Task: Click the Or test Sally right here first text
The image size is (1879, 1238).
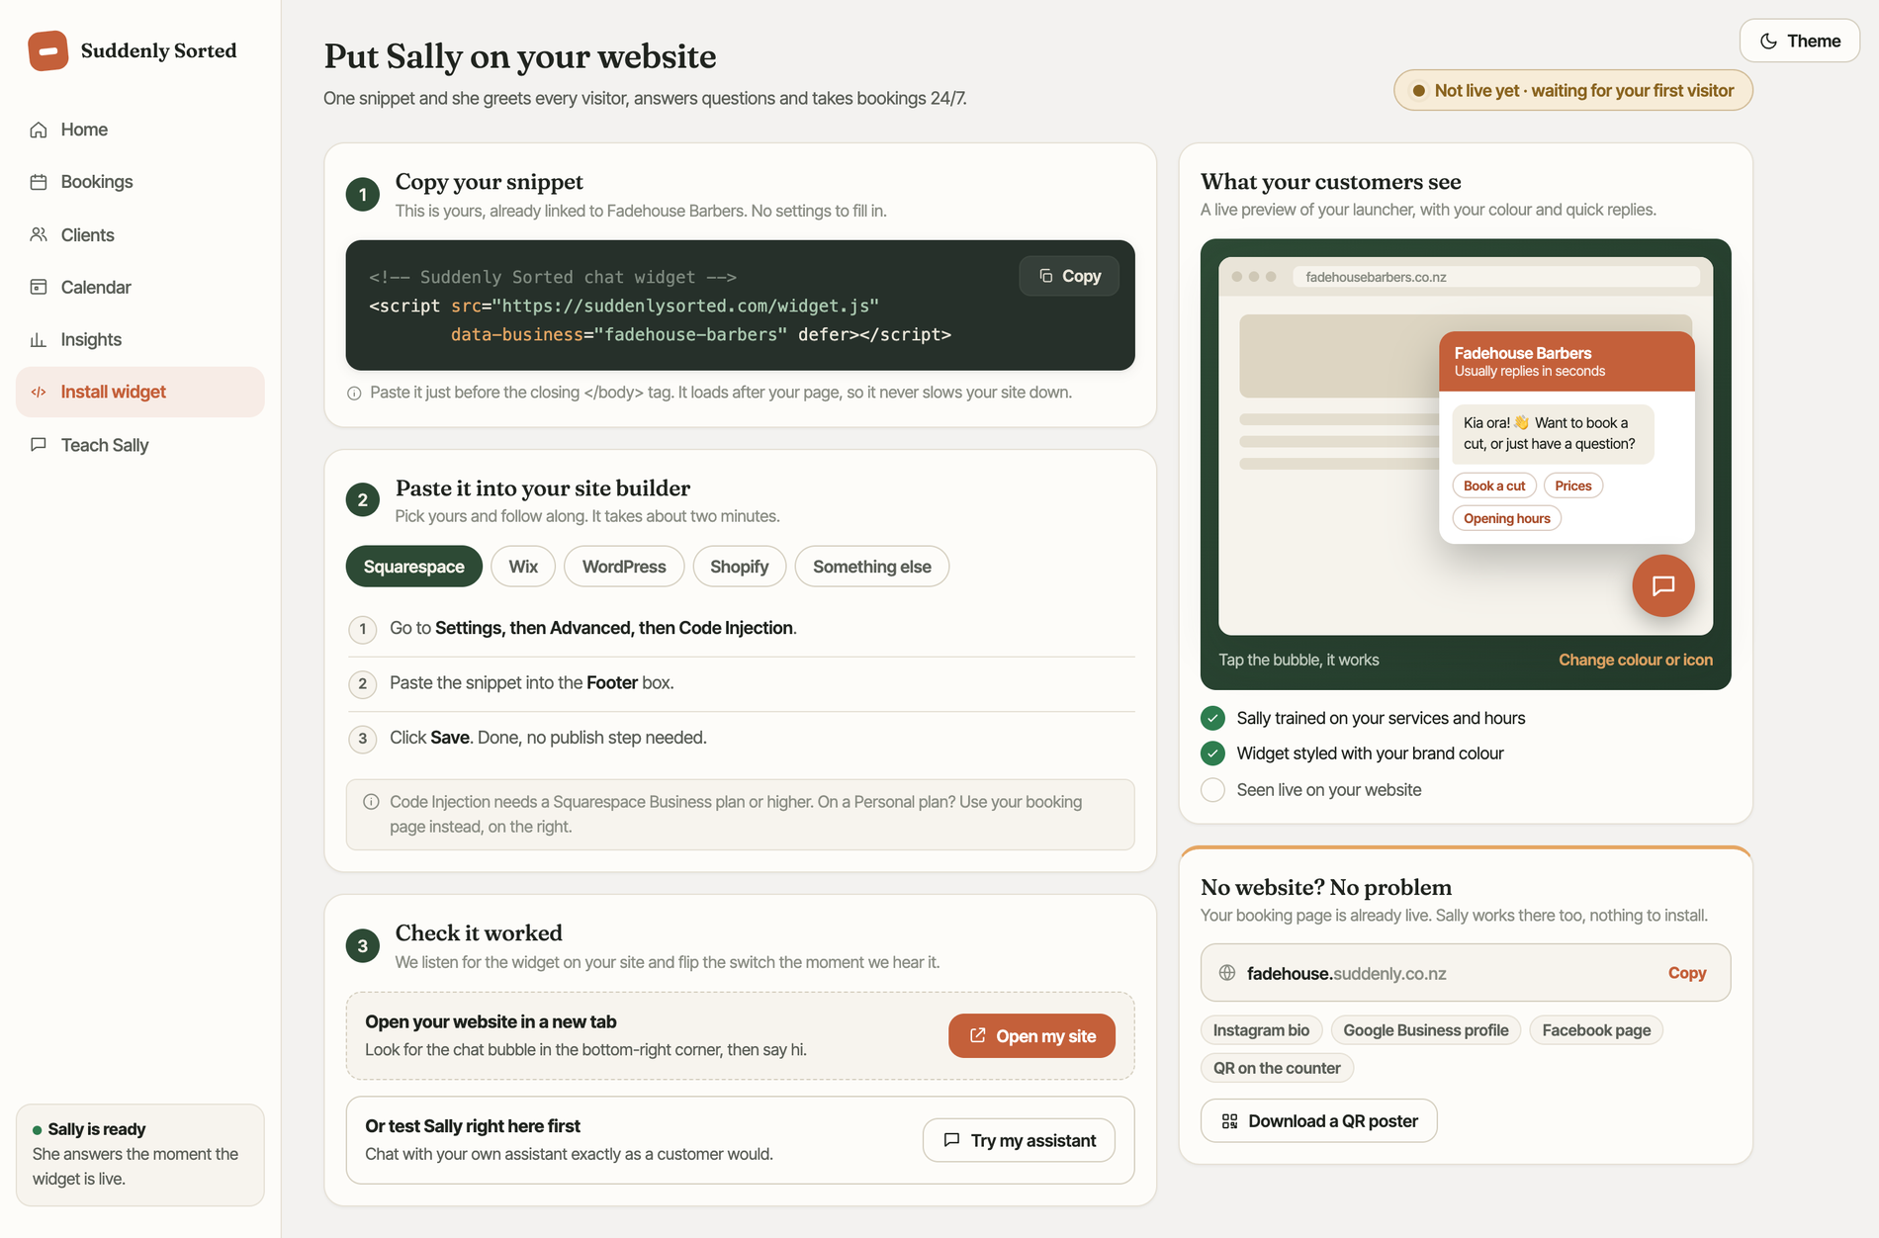Action: tap(472, 1126)
